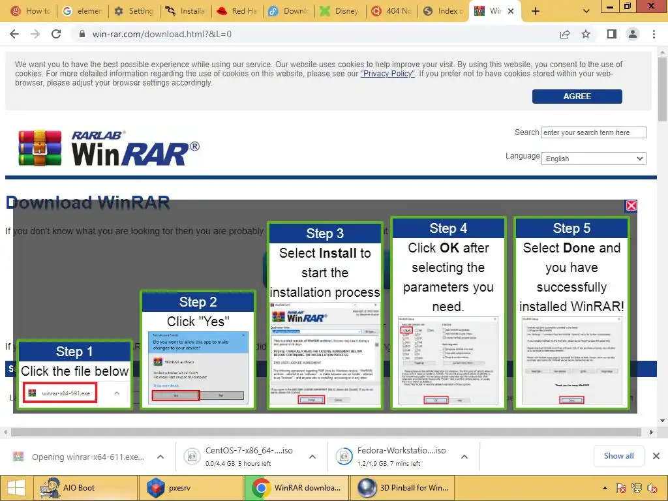Viewport: 668px width, 501px height.
Task: Click the scroll-down arrow of vertical scrollbar
Action: pos(662,421)
